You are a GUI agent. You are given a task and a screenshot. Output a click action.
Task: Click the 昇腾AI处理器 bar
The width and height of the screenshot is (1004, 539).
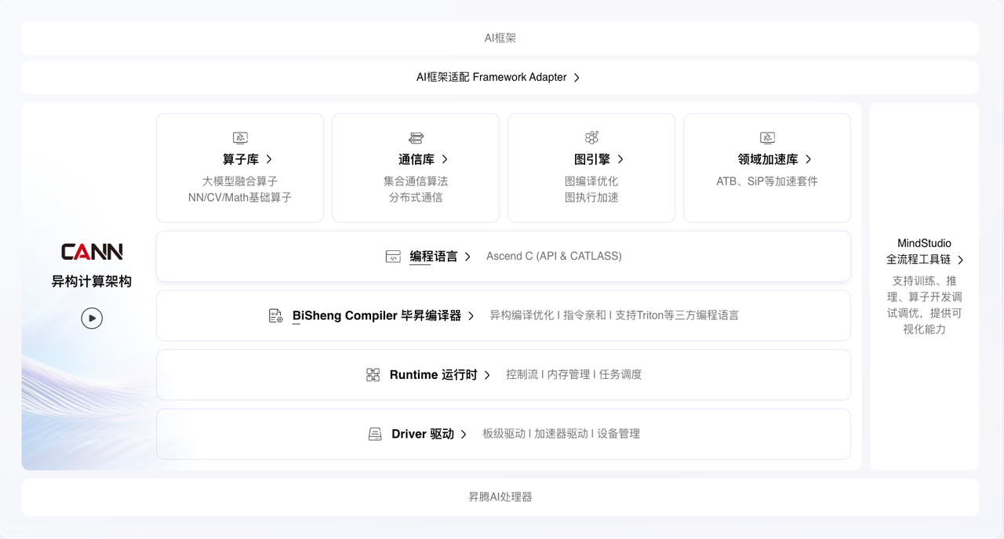500,497
